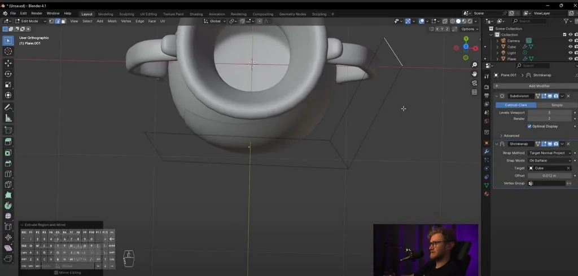
Task: Hide Light with its eye icon
Action: (570, 53)
